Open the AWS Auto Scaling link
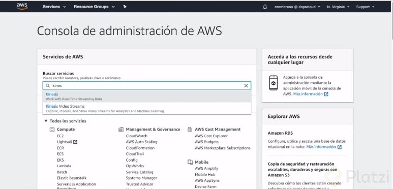Screen dimensions: 393x189 click(142, 142)
